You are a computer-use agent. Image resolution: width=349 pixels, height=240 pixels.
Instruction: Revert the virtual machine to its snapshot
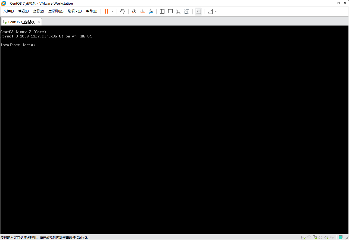click(x=142, y=11)
